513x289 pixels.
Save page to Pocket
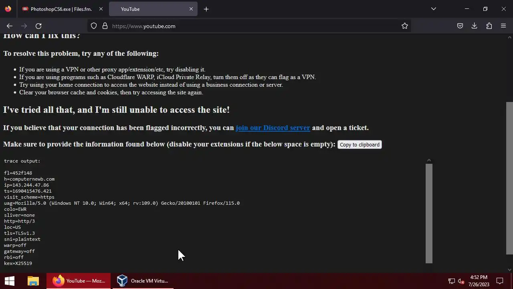pyautogui.click(x=460, y=26)
